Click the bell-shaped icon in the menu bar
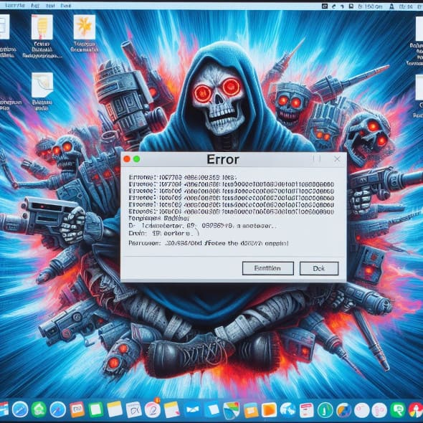This screenshot has width=423, height=423. [x=391, y=6]
